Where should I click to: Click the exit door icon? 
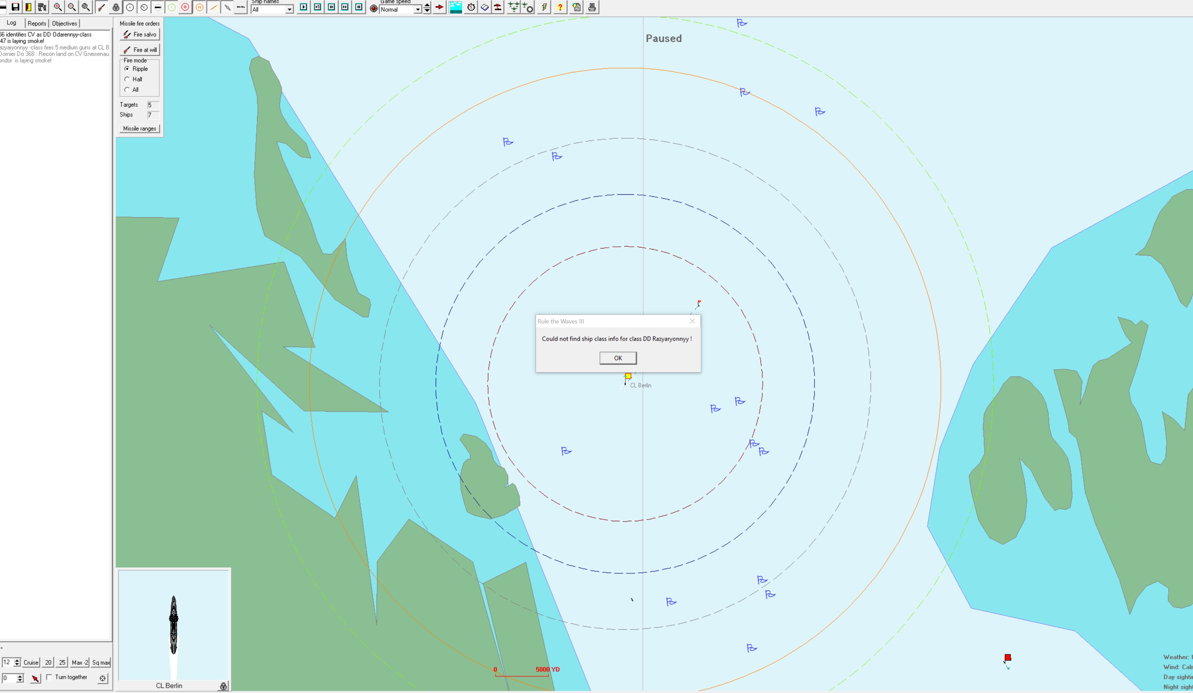coord(29,7)
